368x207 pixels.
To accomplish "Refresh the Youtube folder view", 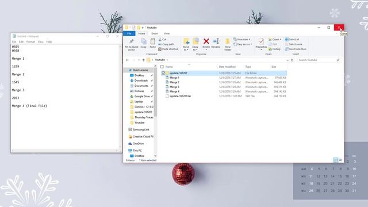I will (292, 60).
